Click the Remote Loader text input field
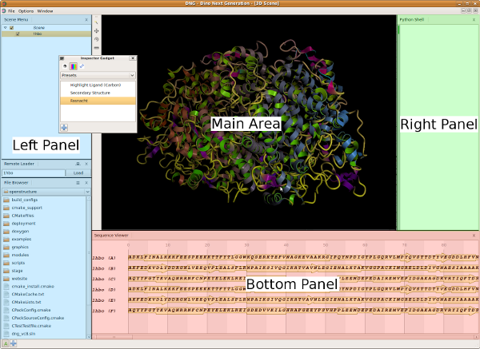This screenshot has width=480, height=349. (x=32, y=173)
